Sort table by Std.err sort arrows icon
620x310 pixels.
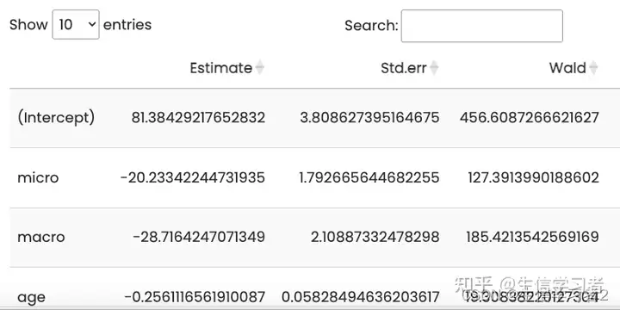434,68
